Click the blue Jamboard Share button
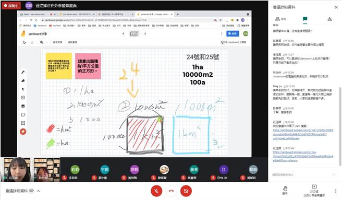This screenshot has width=342, height=200. point(233,33)
